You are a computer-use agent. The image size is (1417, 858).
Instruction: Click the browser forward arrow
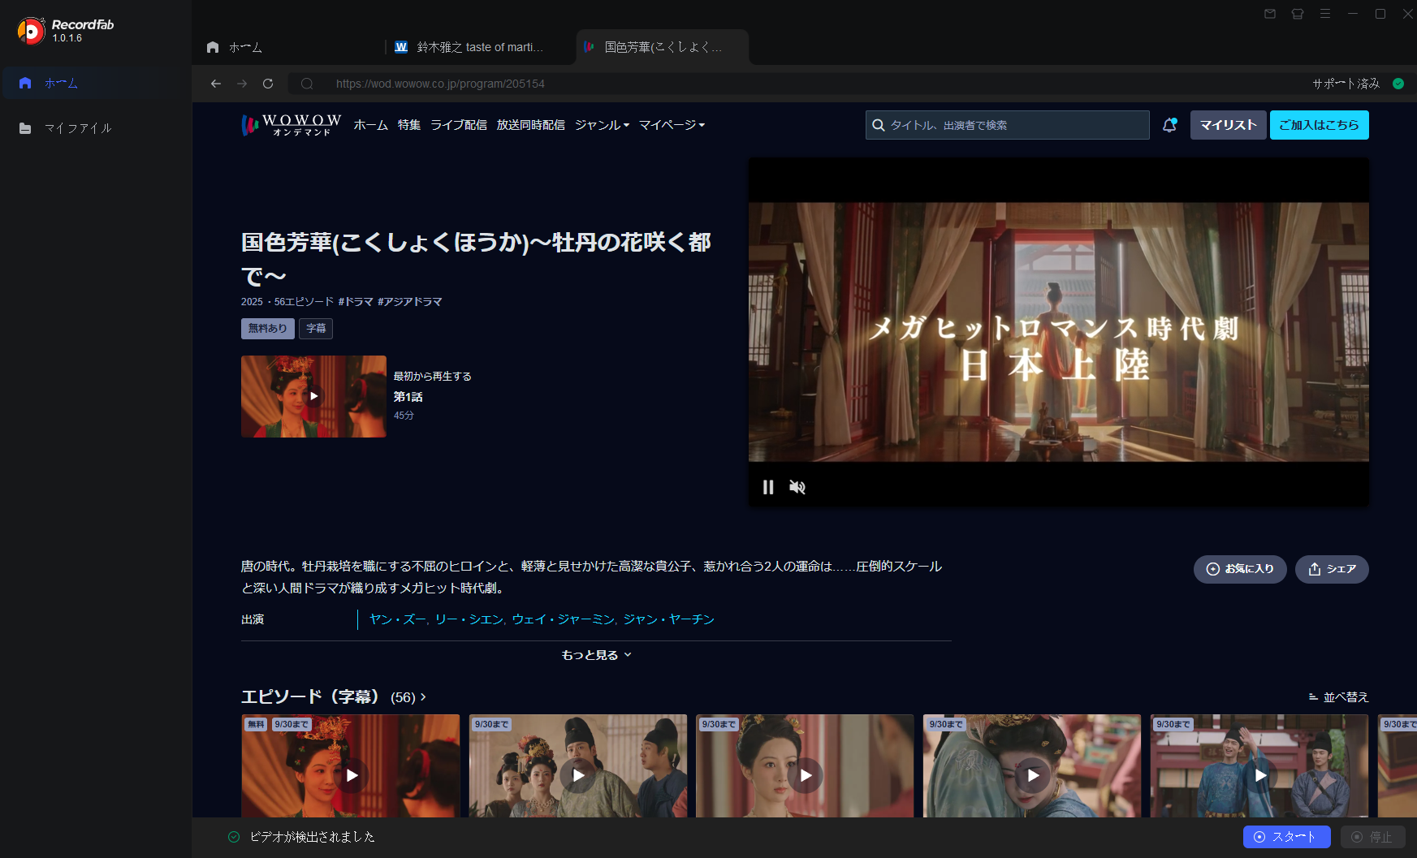(x=242, y=84)
